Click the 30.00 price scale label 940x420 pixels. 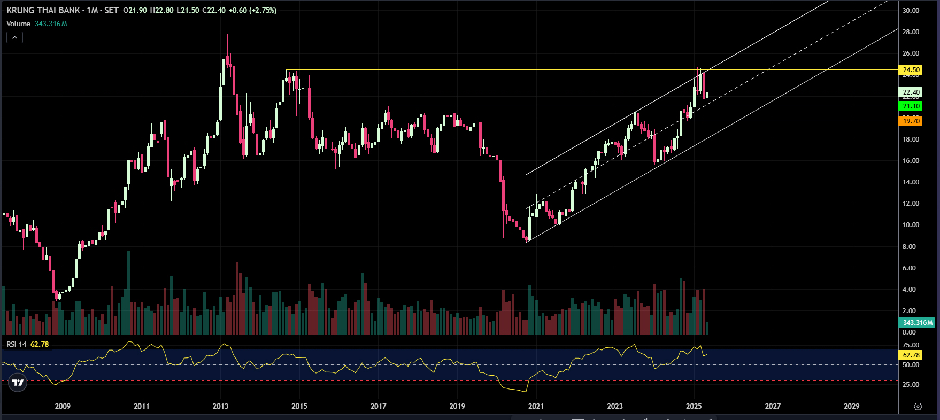point(911,10)
